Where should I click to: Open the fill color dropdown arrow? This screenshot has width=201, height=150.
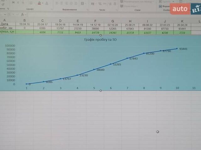pyautogui.click(x=43, y=3)
